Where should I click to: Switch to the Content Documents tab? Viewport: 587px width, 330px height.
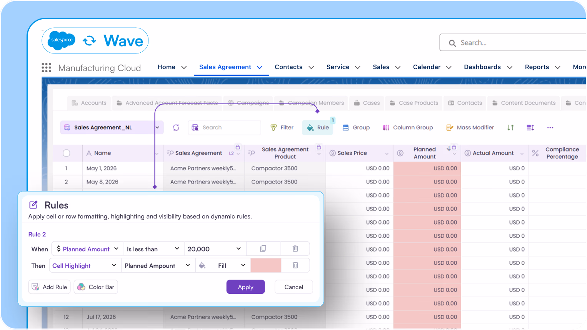[524, 103]
